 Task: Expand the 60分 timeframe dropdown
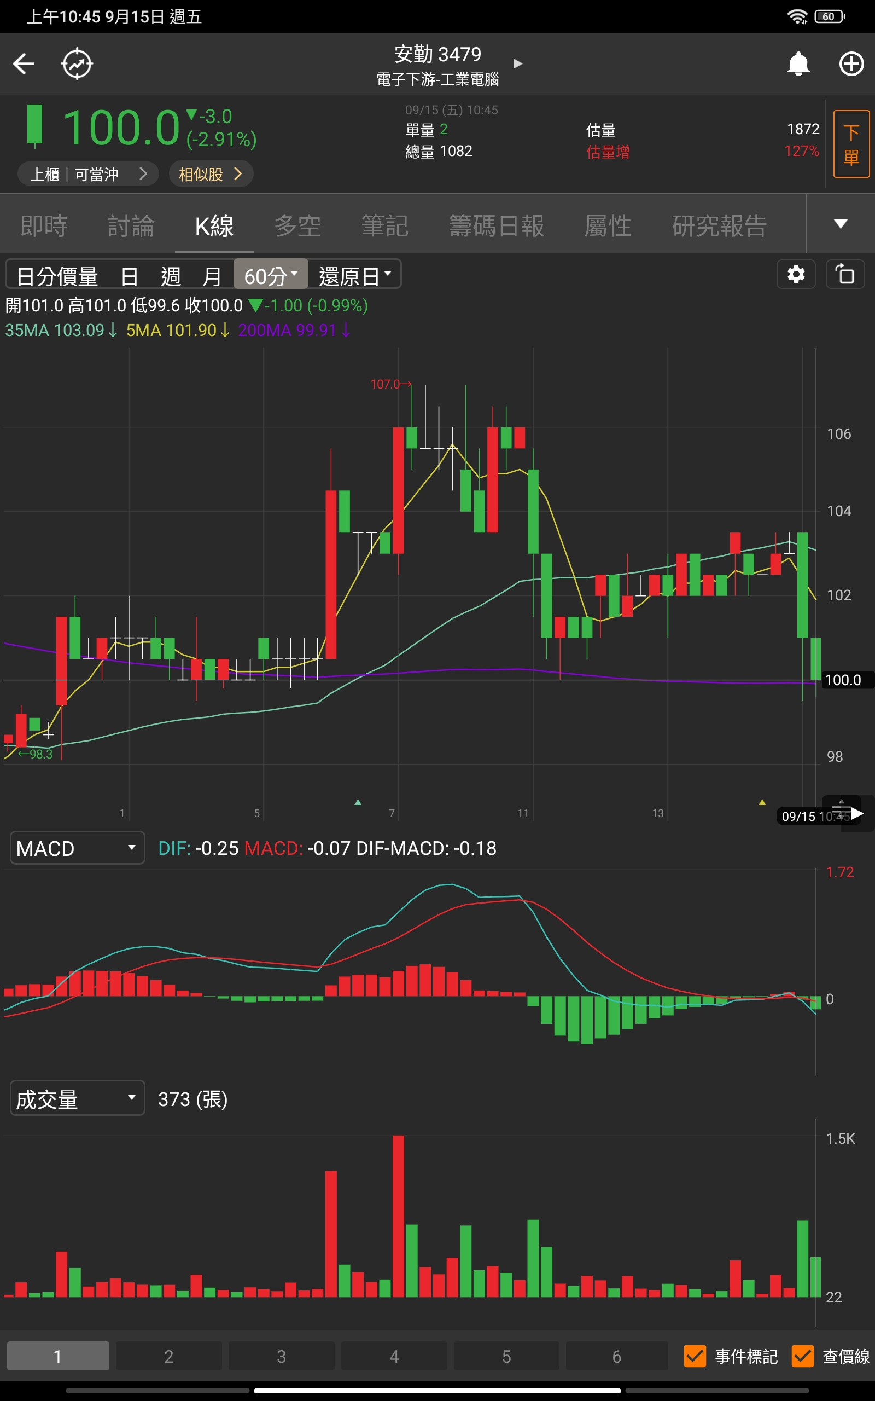click(270, 276)
